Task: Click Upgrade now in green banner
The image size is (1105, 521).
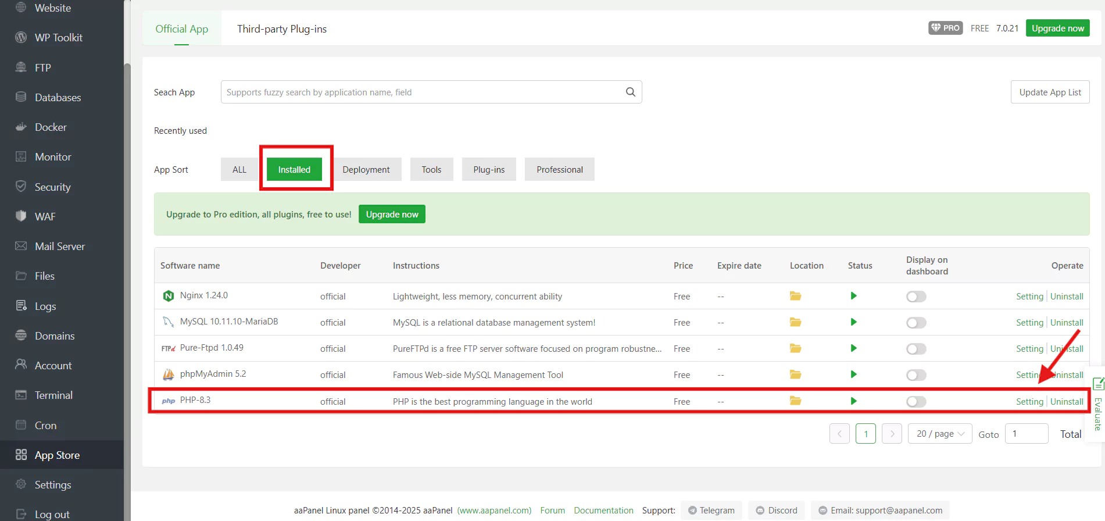Action: point(392,214)
